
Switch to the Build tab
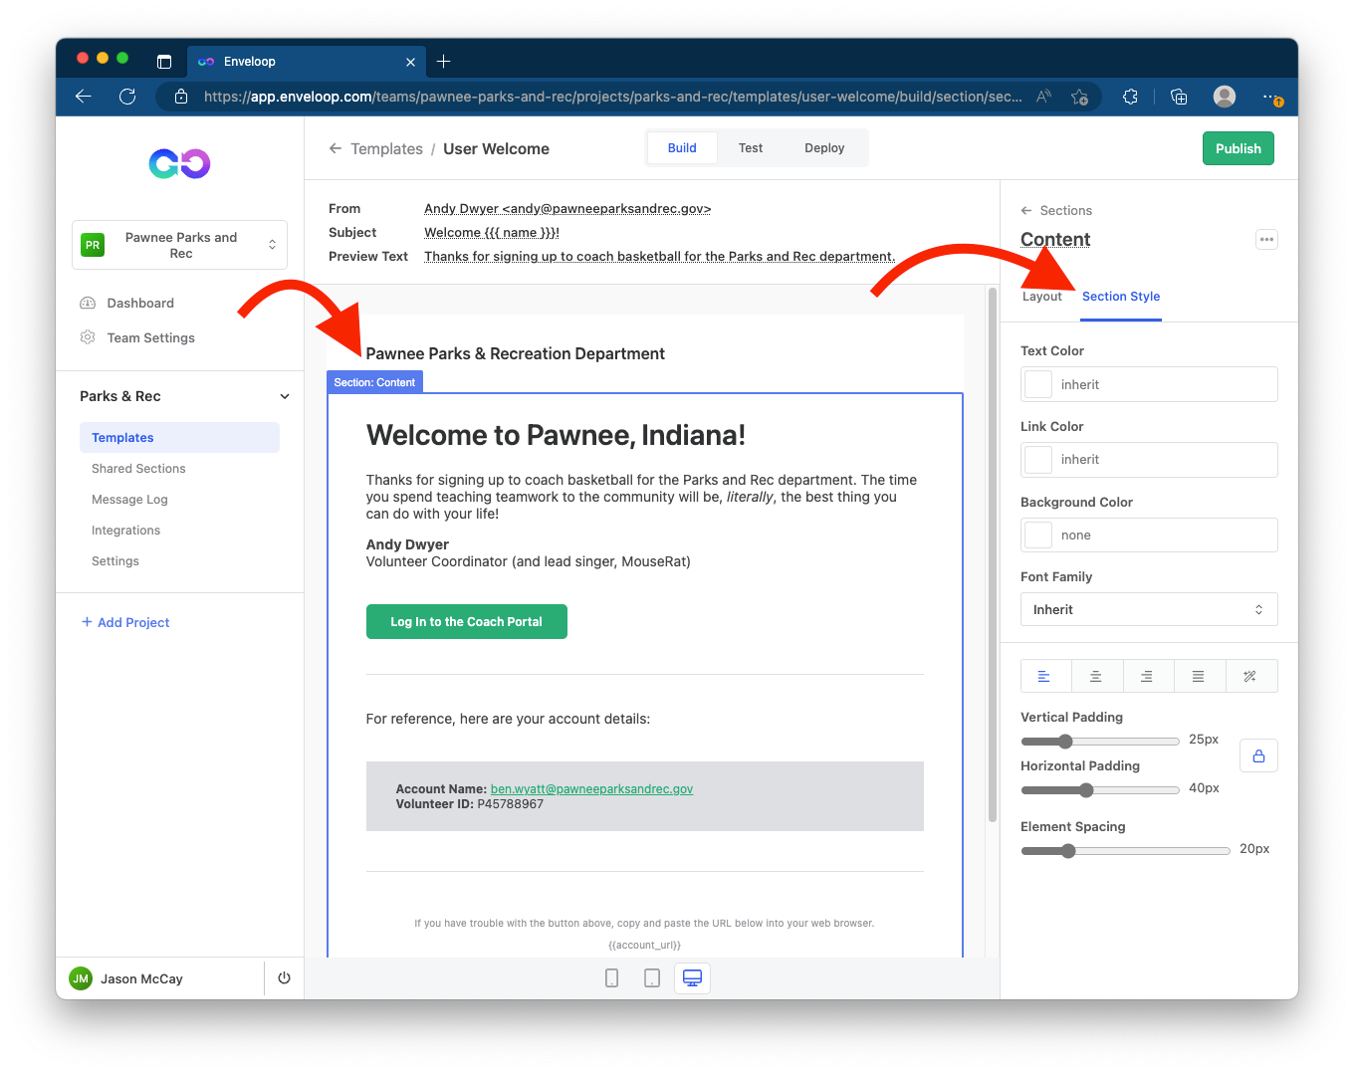click(682, 148)
